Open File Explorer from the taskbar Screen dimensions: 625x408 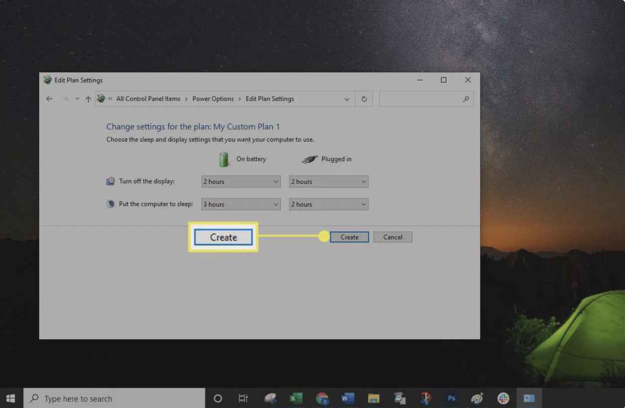click(x=373, y=398)
